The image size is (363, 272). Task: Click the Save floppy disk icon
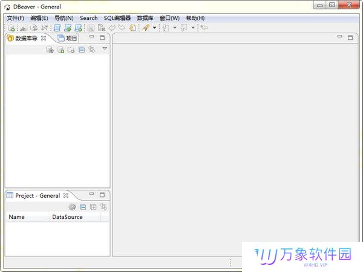(91, 28)
